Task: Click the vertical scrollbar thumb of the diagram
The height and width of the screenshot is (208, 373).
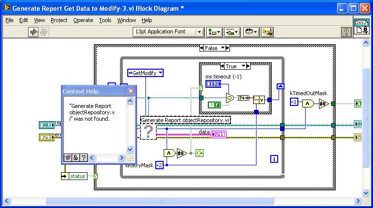Action: point(366,118)
